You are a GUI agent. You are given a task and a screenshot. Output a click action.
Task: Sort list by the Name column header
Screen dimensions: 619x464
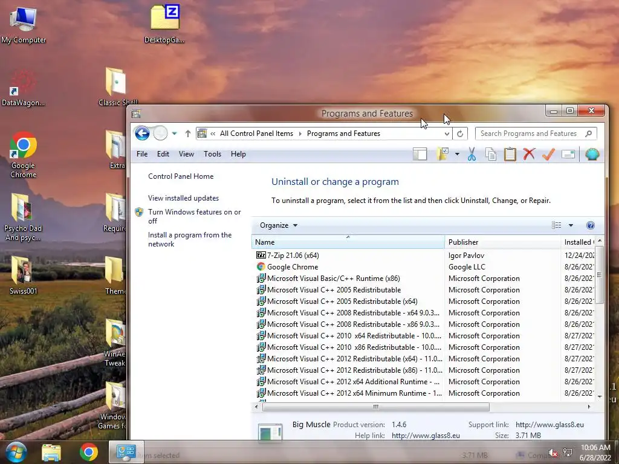[x=348, y=242]
